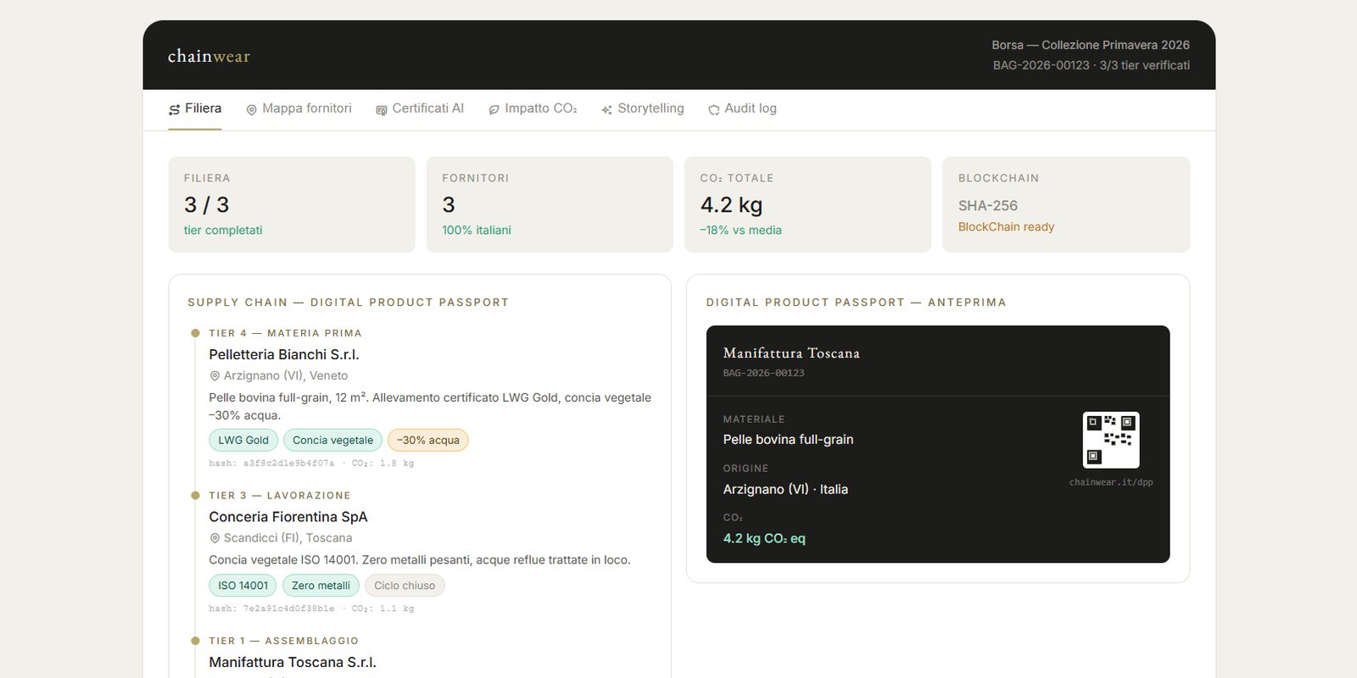The height and width of the screenshot is (678, 1357).
Task: Switch to the Mappa fornitori tab
Action: point(299,109)
